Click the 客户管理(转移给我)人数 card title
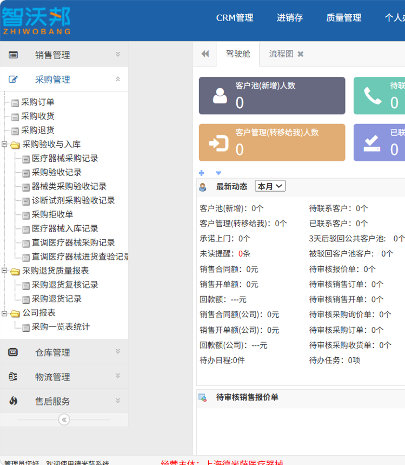Viewport: 405px width, 465px height. coord(277,133)
